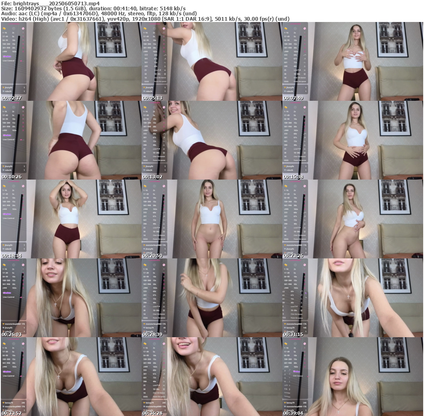Open the frame stamped 00:31:15
Screen dimensions: 424x416
pos(353,298)
